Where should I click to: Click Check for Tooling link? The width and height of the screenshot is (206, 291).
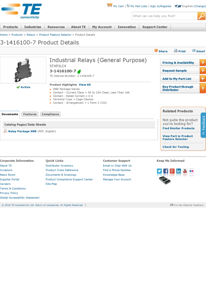[x=176, y=147]
